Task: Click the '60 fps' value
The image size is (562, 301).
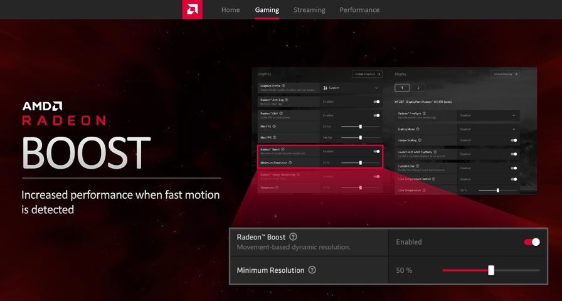Action: (x=327, y=127)
